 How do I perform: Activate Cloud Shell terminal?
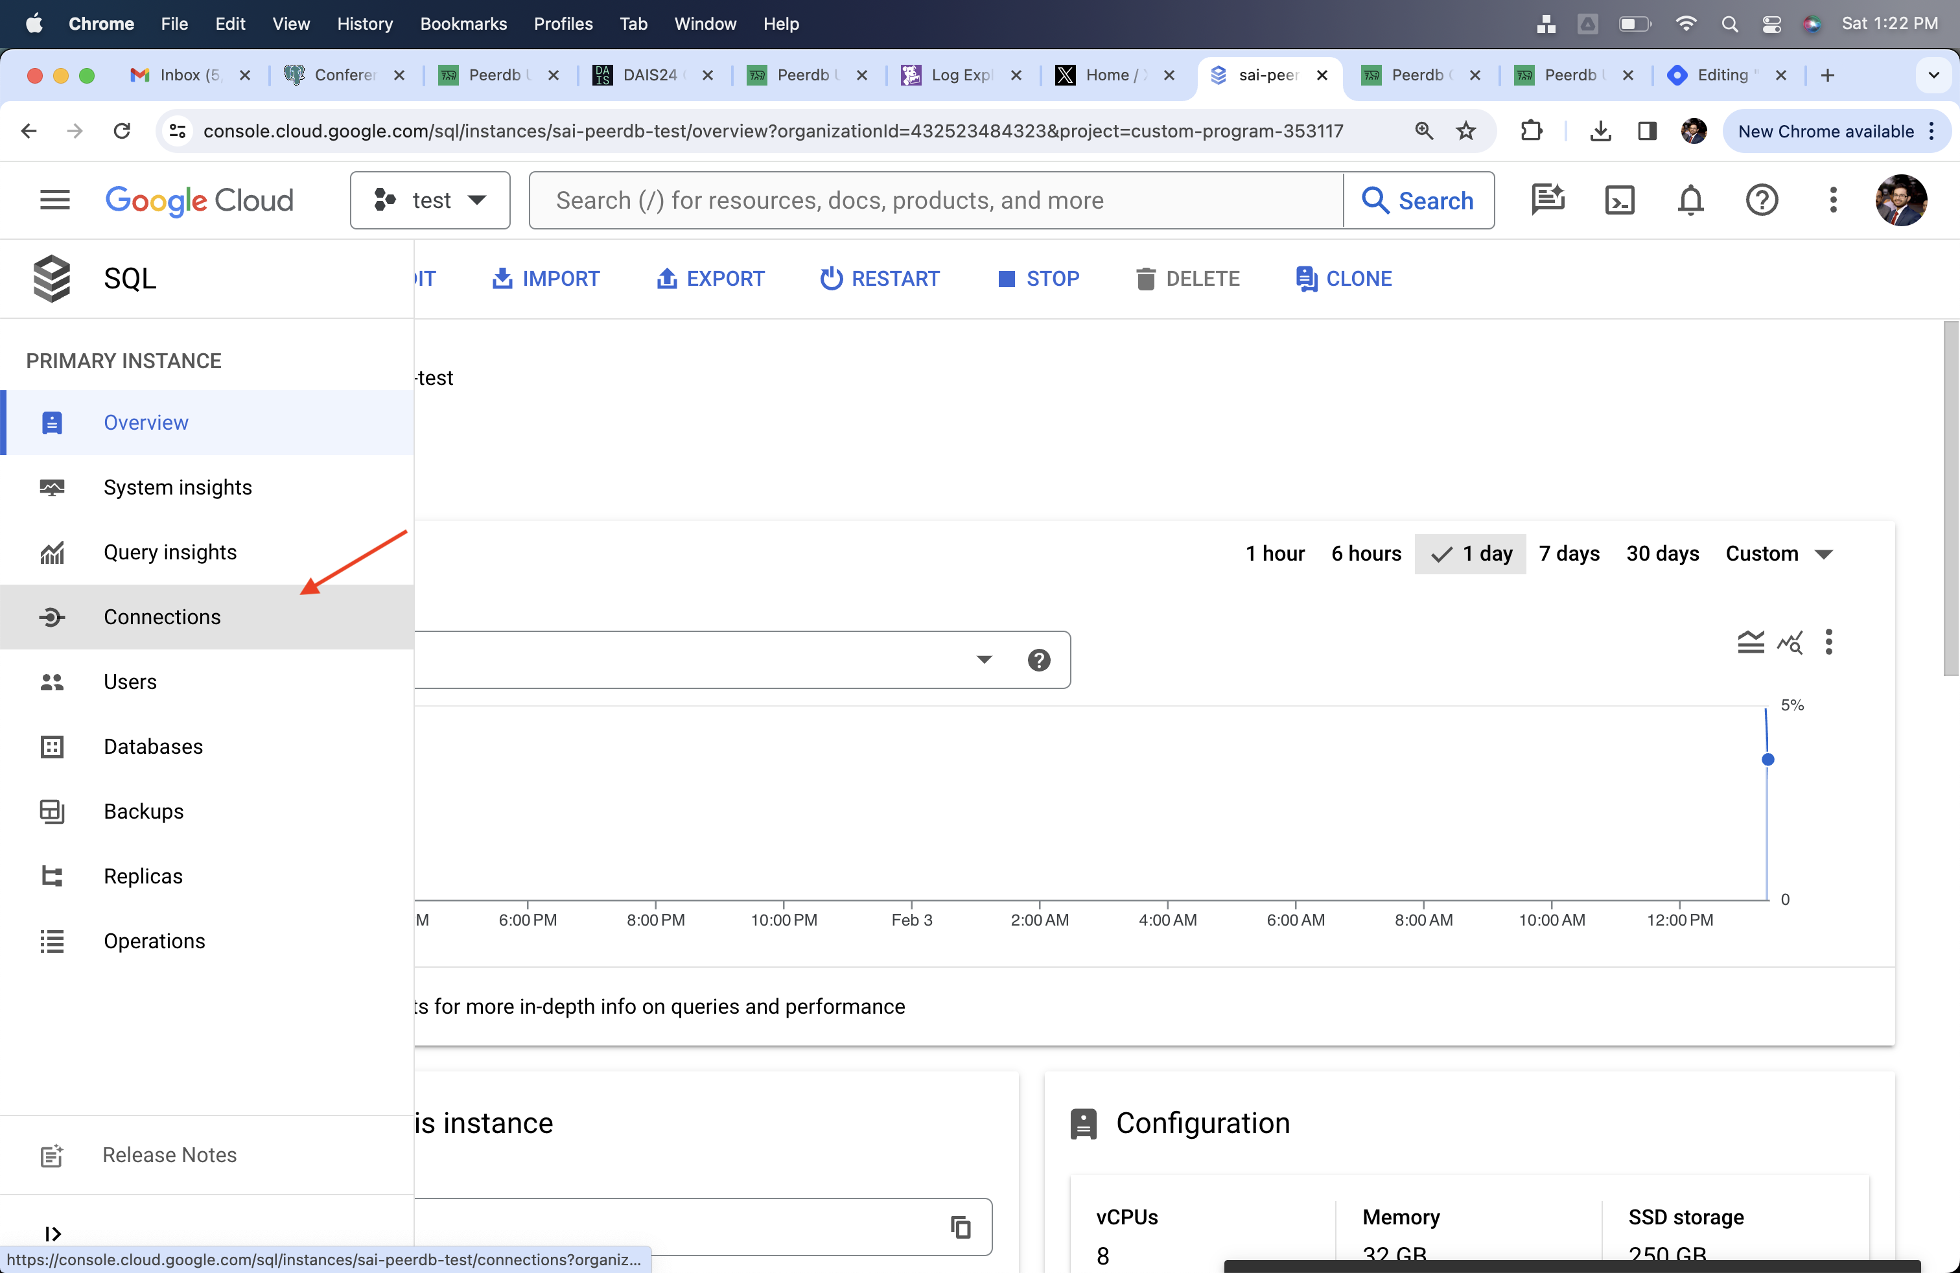[x=1619, y=199]
